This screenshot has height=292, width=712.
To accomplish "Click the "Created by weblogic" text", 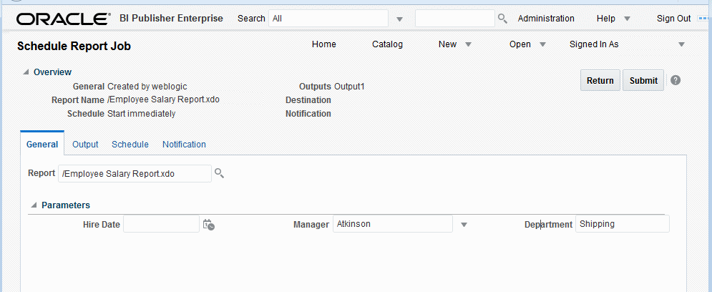I will pyautogui.click(x=147, y=87).
